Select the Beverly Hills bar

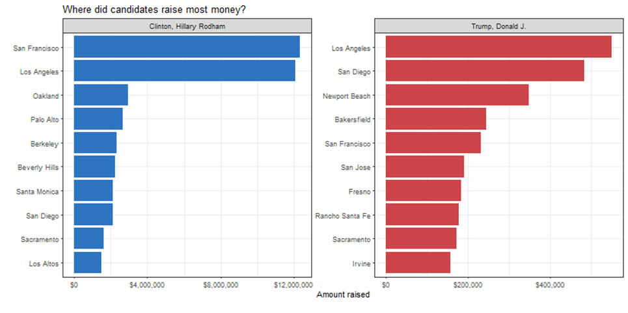point(94,167)
